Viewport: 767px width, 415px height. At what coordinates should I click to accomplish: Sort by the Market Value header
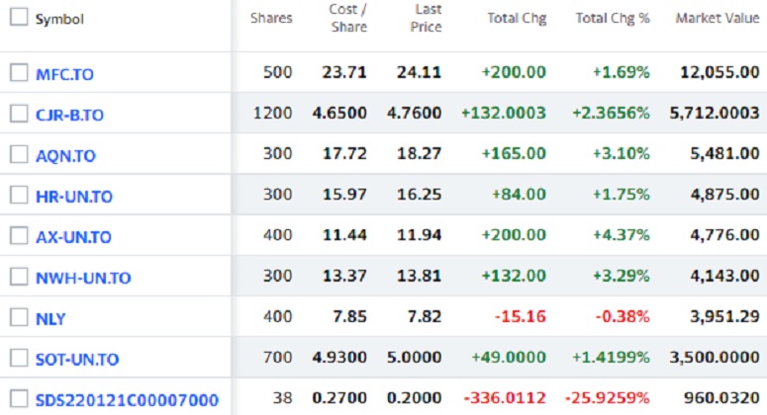(718, 18)
